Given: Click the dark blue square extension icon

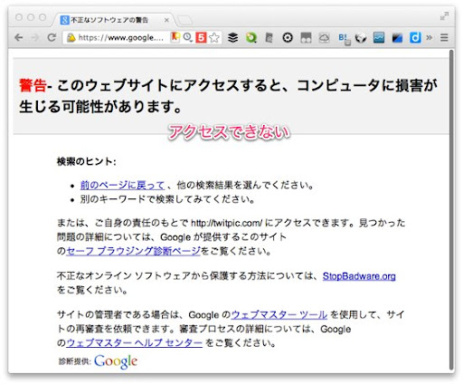Looking at the screenshot, I should click(397, 38).
